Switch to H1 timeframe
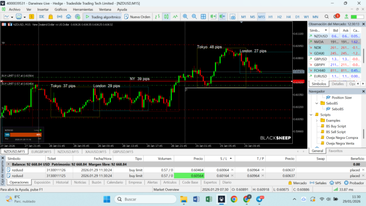This screenshot has height=206, width=366. pos(270,17)
